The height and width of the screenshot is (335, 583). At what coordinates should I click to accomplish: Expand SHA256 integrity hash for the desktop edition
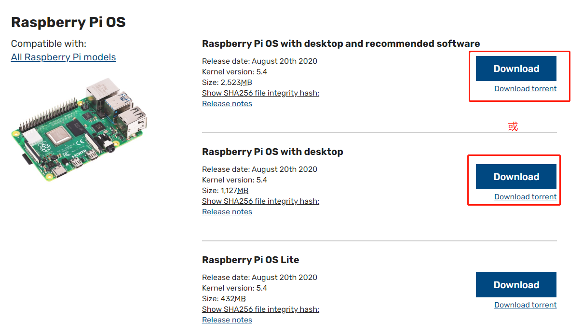pos(260,201)
